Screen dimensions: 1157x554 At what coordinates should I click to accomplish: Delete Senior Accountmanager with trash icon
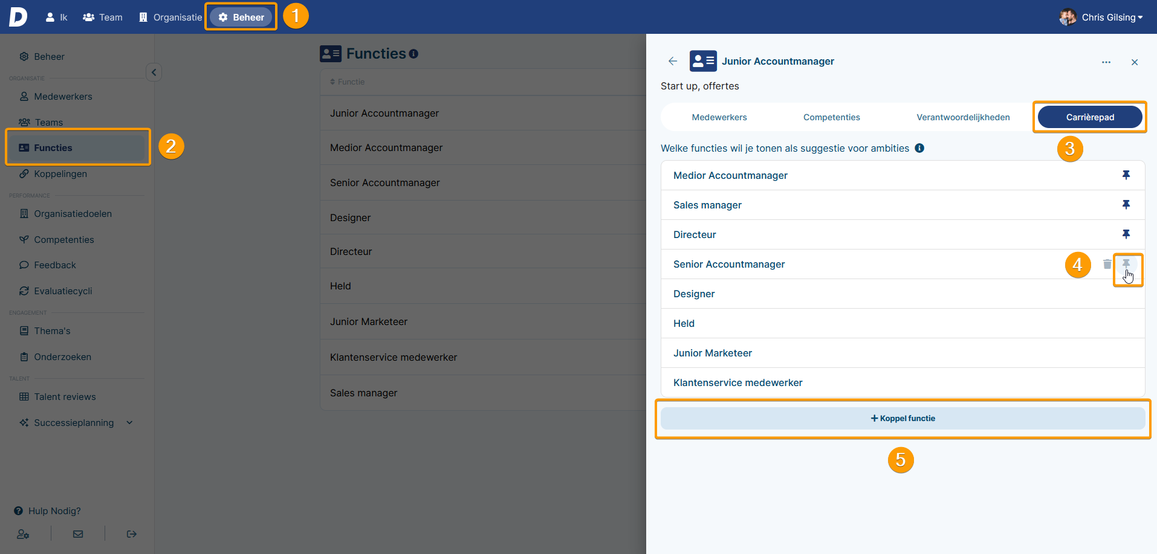(1107, 264)
